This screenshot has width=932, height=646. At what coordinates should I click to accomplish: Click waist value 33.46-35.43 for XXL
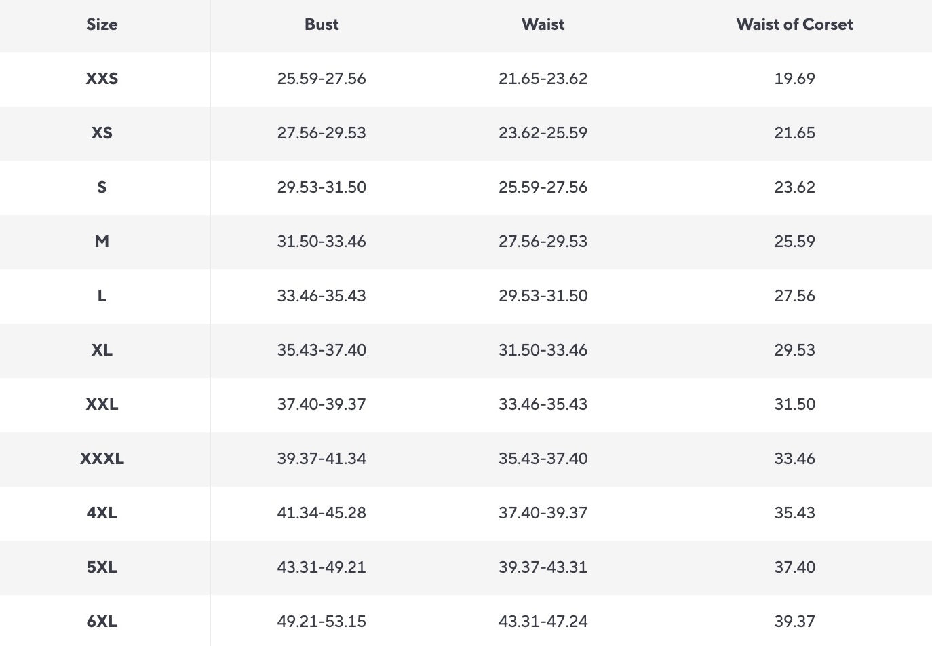(543, 404)
